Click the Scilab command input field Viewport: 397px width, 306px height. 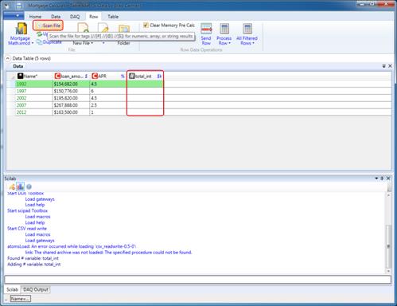pos(198,280)
